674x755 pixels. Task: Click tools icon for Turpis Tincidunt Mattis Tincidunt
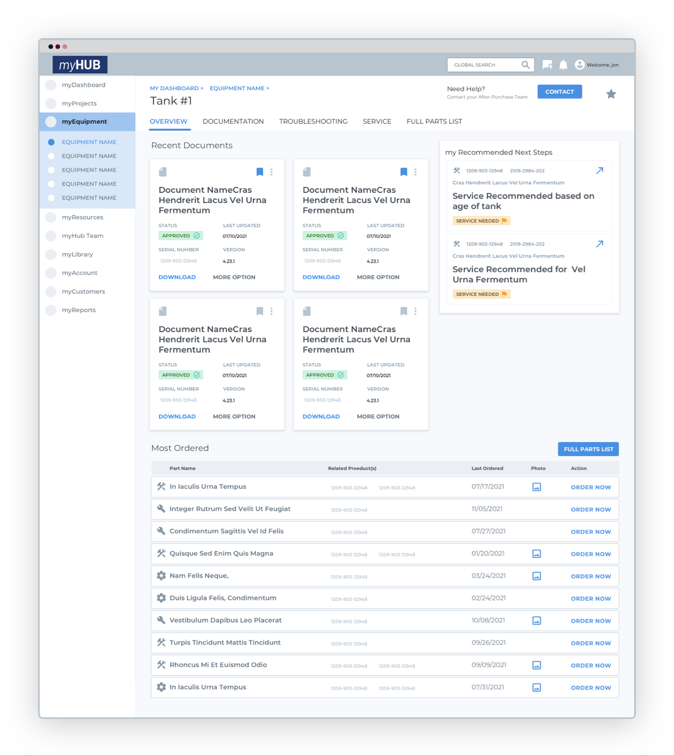[x=161, y=643]
